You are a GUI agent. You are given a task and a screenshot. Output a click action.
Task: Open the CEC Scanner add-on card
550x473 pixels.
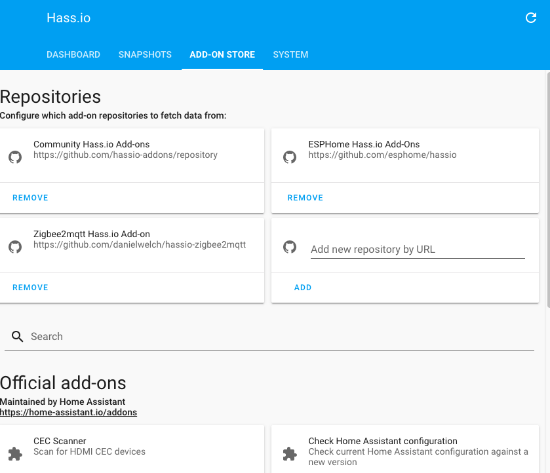[132, 449]
